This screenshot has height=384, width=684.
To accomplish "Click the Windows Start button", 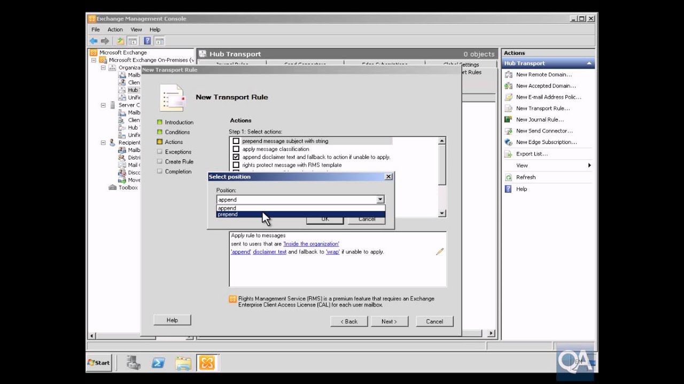I will [x=99, y=363].
